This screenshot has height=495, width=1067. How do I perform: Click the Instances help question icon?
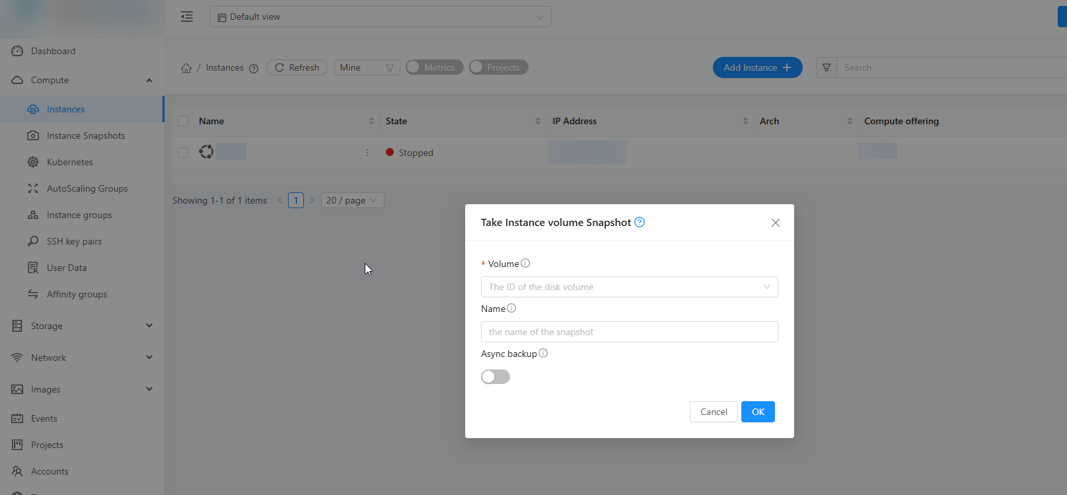[x=254, y=68]
